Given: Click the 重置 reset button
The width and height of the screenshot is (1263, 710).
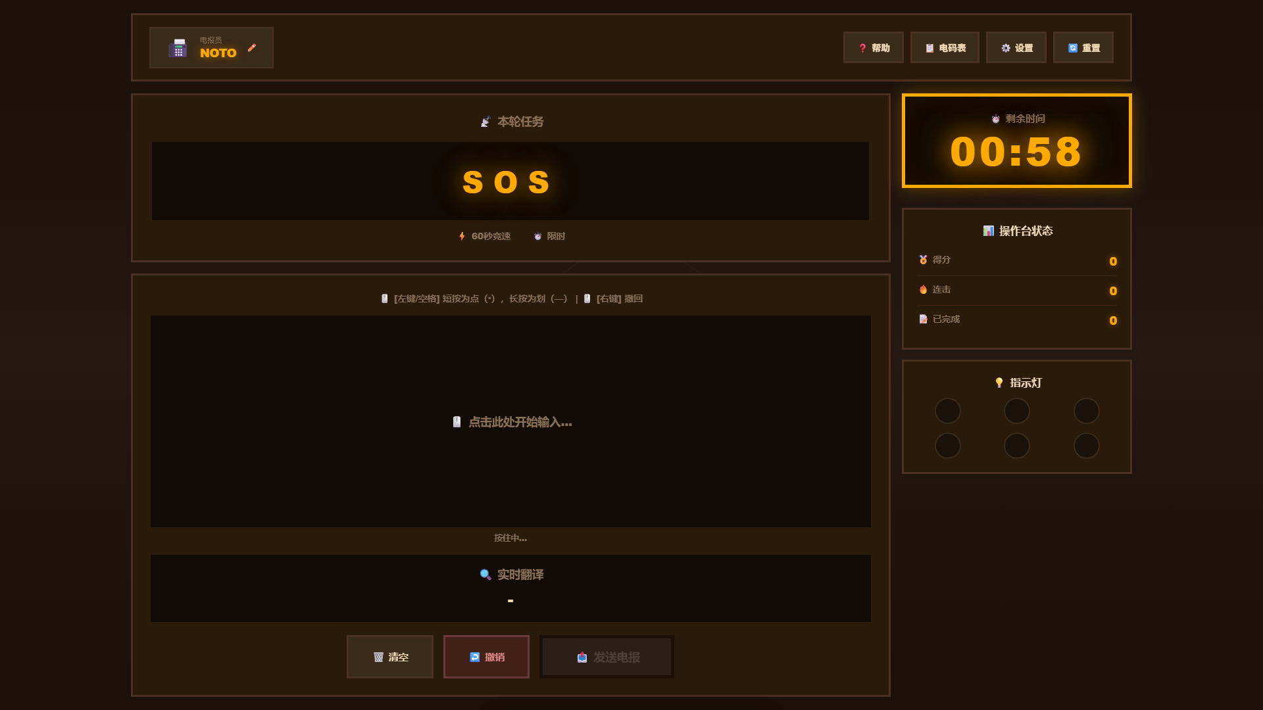Looking at the screenshot, I should (1083, 47).
